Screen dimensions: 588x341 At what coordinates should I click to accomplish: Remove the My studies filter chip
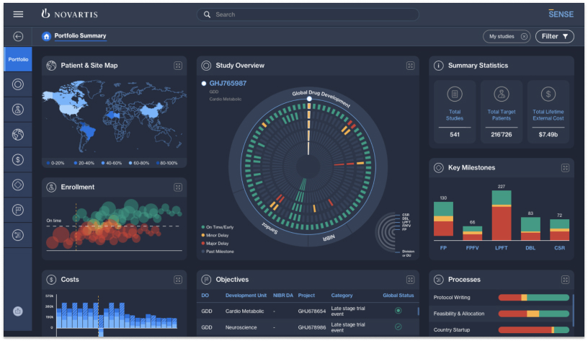pyautogui.click(x=524, y=36)
